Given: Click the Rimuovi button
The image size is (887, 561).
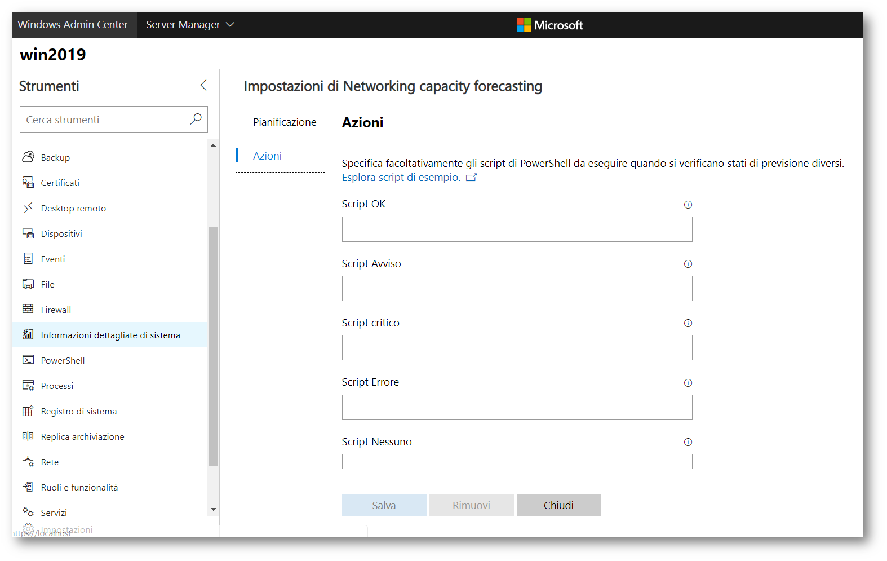Looking at the screenshot, I should point(471,505).
